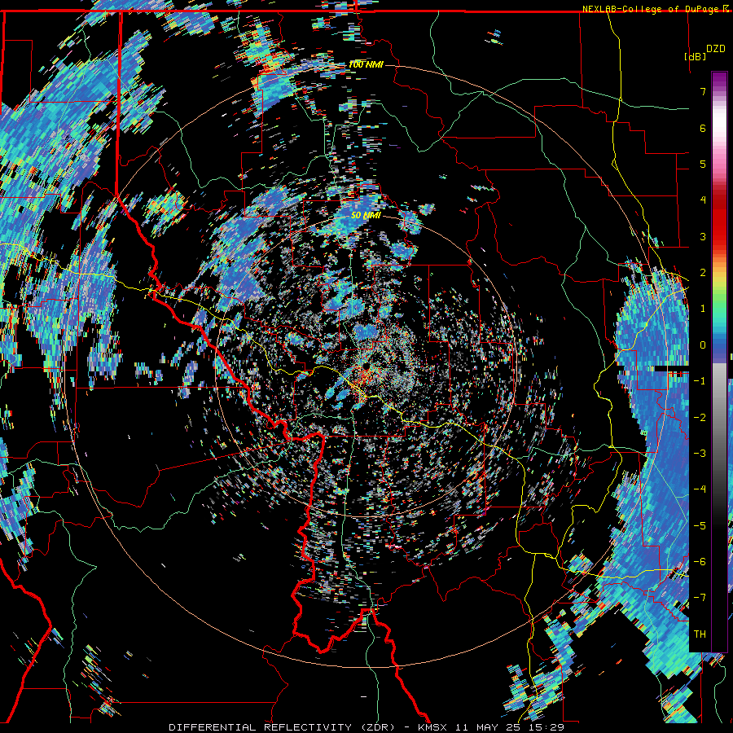Screen dimensions: 733x733
Task: Click the "NEXLAB-College of DuPage" credit text
Action: click(650, 9)
